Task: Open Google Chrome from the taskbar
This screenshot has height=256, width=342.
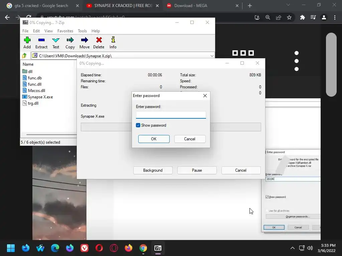Action: [x=143, y=248]
